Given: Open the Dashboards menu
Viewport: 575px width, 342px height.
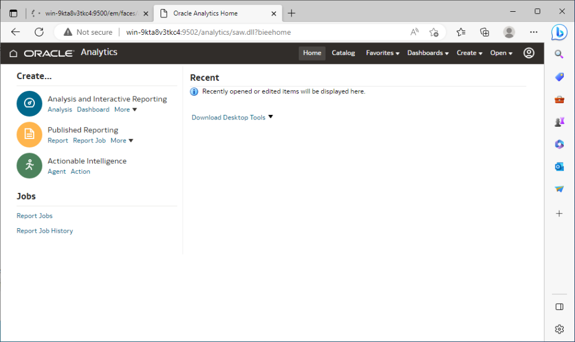Looking at the screenshot, I should (x=427, y=53).
